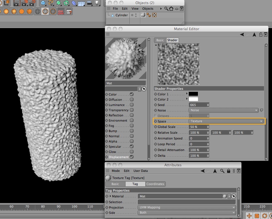272x219 pixels.
Task: Click the light bulb icon in the toolbar
Action: click(x=97, y=3)
